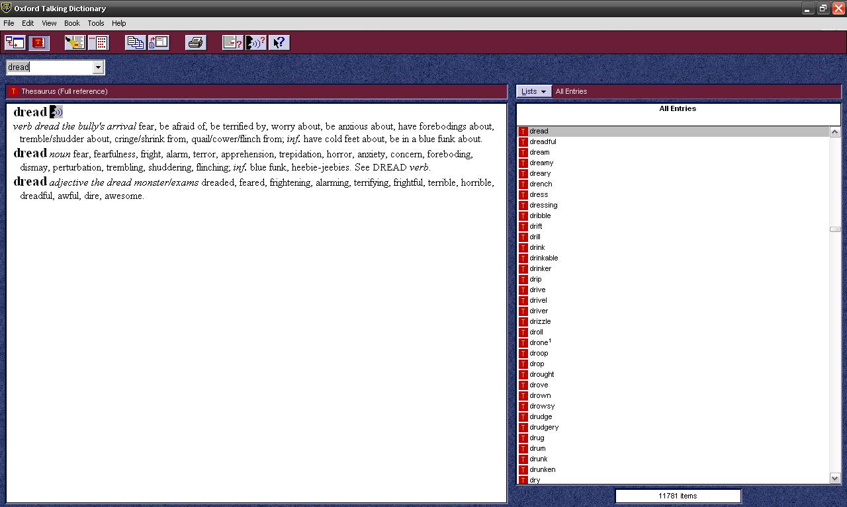Image resolution: width=847 pixels, height=507 pixels.
Task: Click the speaking head question mark icon
Action: point(255,43)
